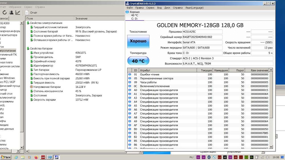Click the Число включений field 13 раз
This screenshot has width=285, height=160.
coord(262,48)
